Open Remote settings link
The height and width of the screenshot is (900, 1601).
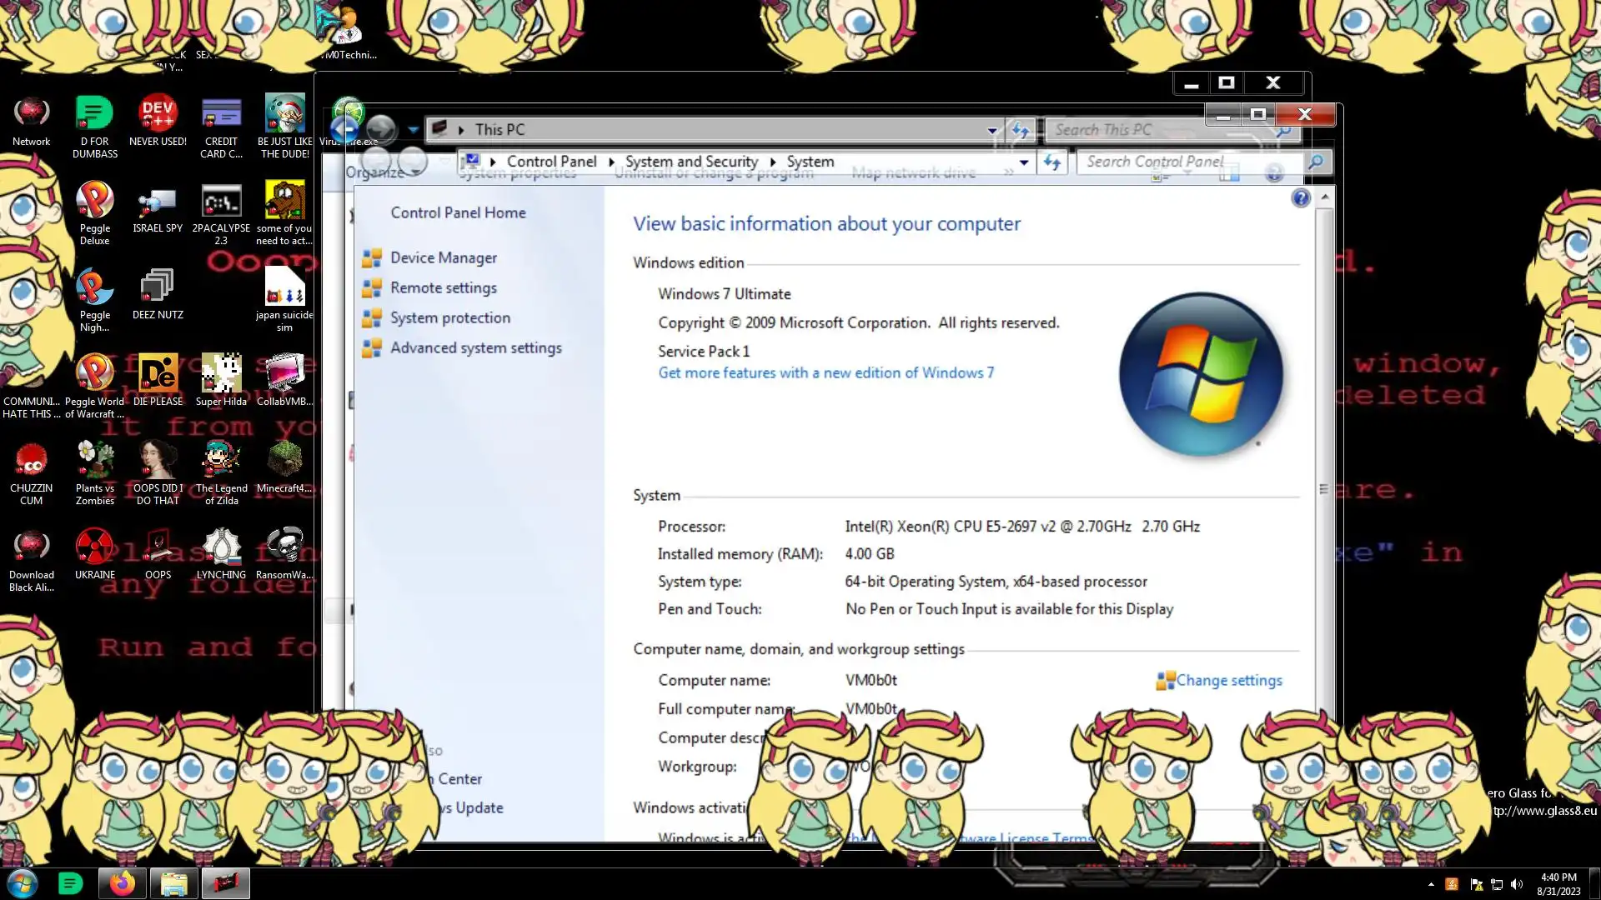(x=443, y=287)
